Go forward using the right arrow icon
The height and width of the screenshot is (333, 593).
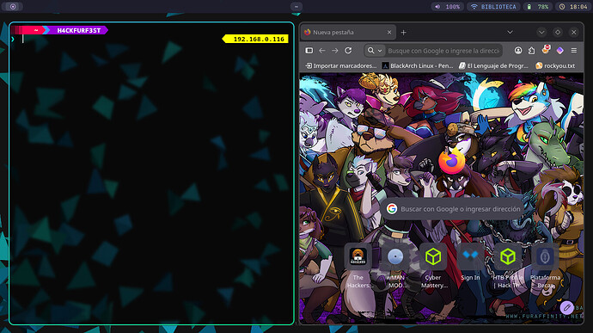(x=334, y=51)
